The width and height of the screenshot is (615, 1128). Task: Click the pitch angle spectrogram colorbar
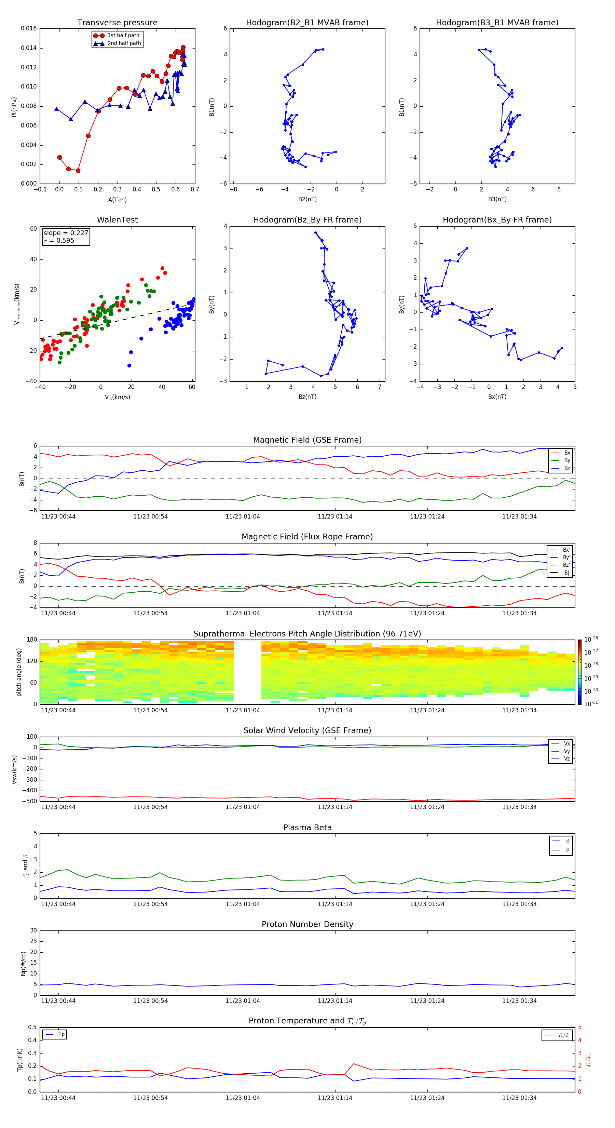click(579, 672)
